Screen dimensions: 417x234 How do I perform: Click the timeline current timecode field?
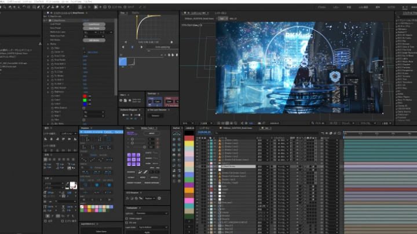204,132
